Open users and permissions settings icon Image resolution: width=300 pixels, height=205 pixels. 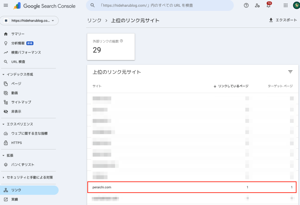pos(257,6)
